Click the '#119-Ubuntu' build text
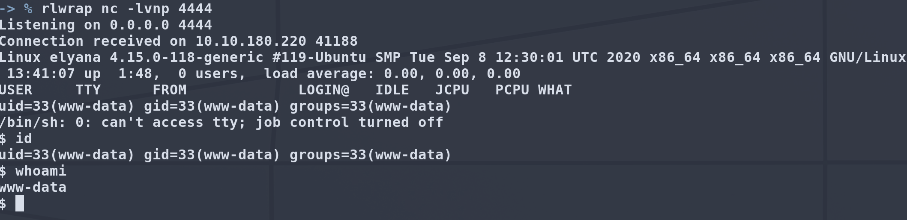907x220 pixels. point(319,57)
